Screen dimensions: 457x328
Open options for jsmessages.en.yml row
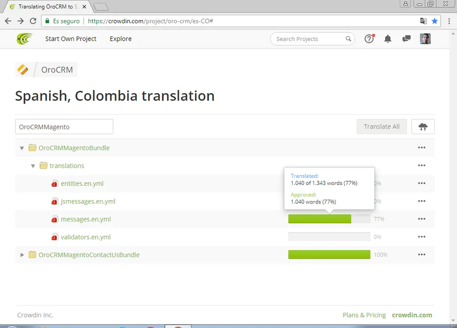pos(422,201)
